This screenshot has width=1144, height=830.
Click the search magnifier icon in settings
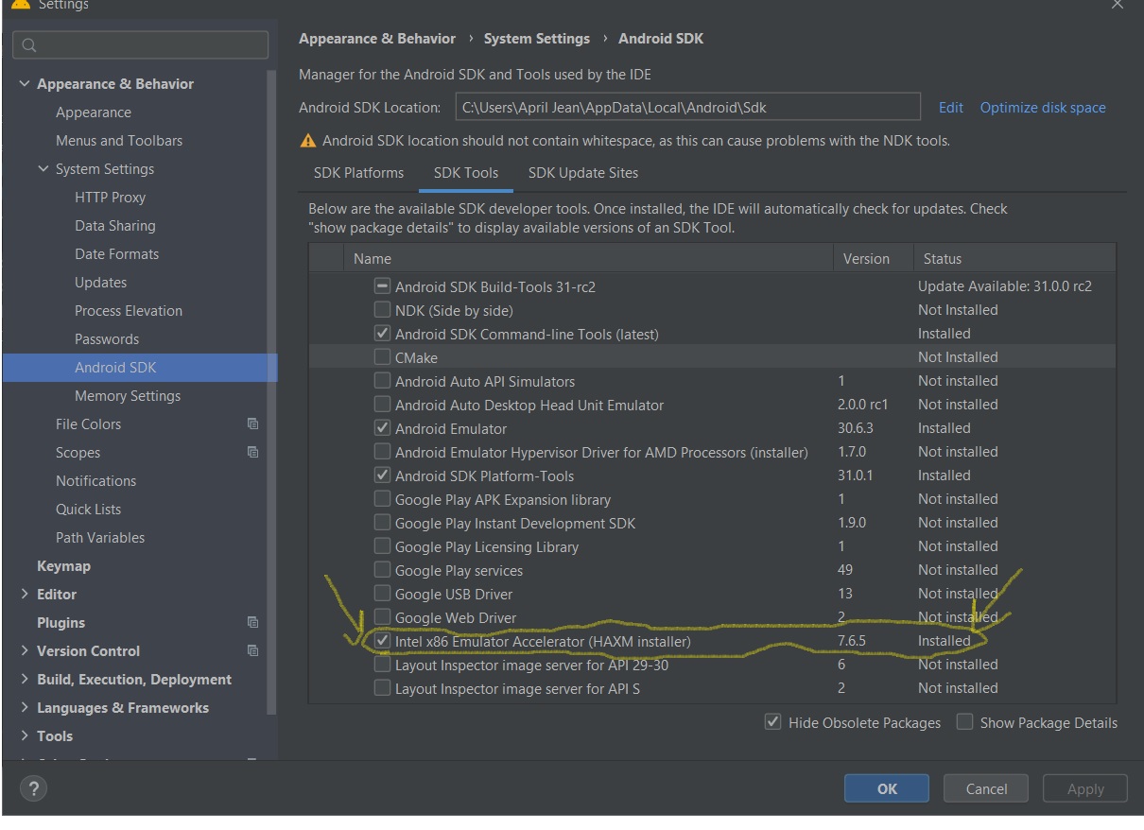tap(29, 45)
